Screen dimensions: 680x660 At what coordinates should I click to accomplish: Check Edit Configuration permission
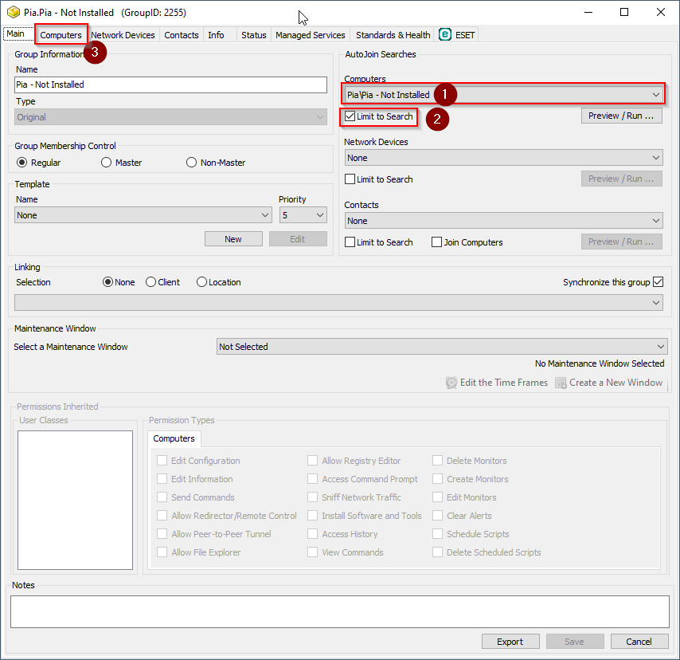(162, 460)
